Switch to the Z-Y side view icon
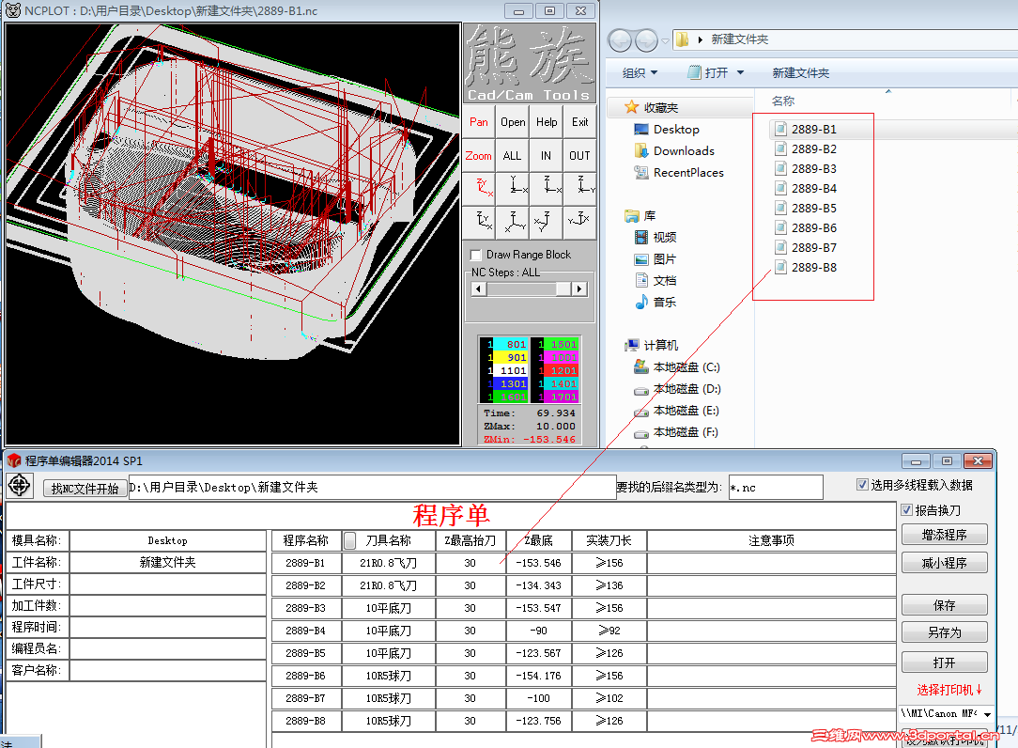Viewport: 1018px width, 748px height. click(x=579, y=189)
